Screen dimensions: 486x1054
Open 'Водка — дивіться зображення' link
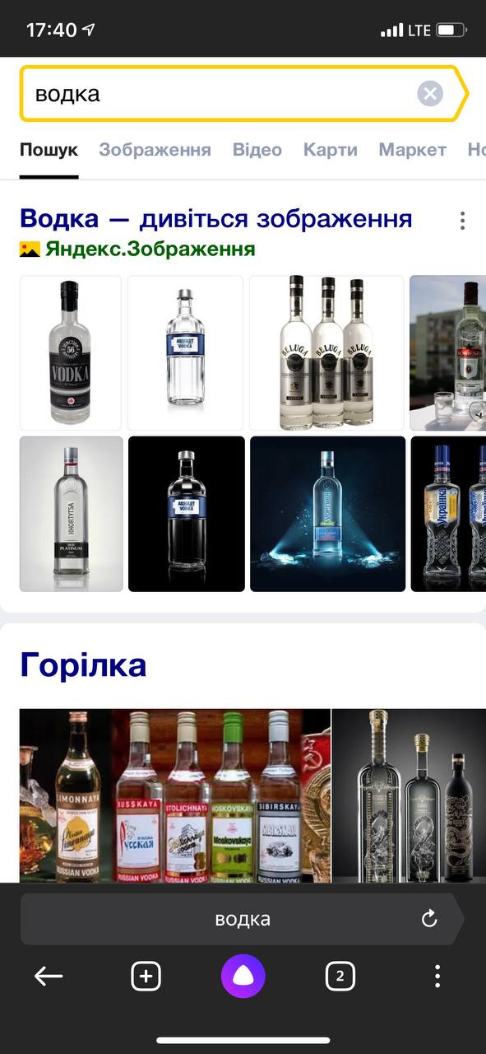pos(215,219)
